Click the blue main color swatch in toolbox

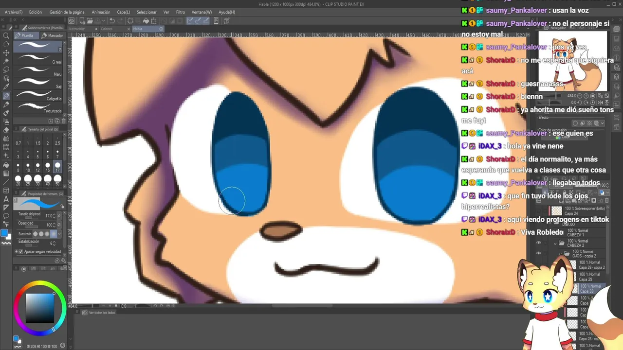click(x=4, y=234)
